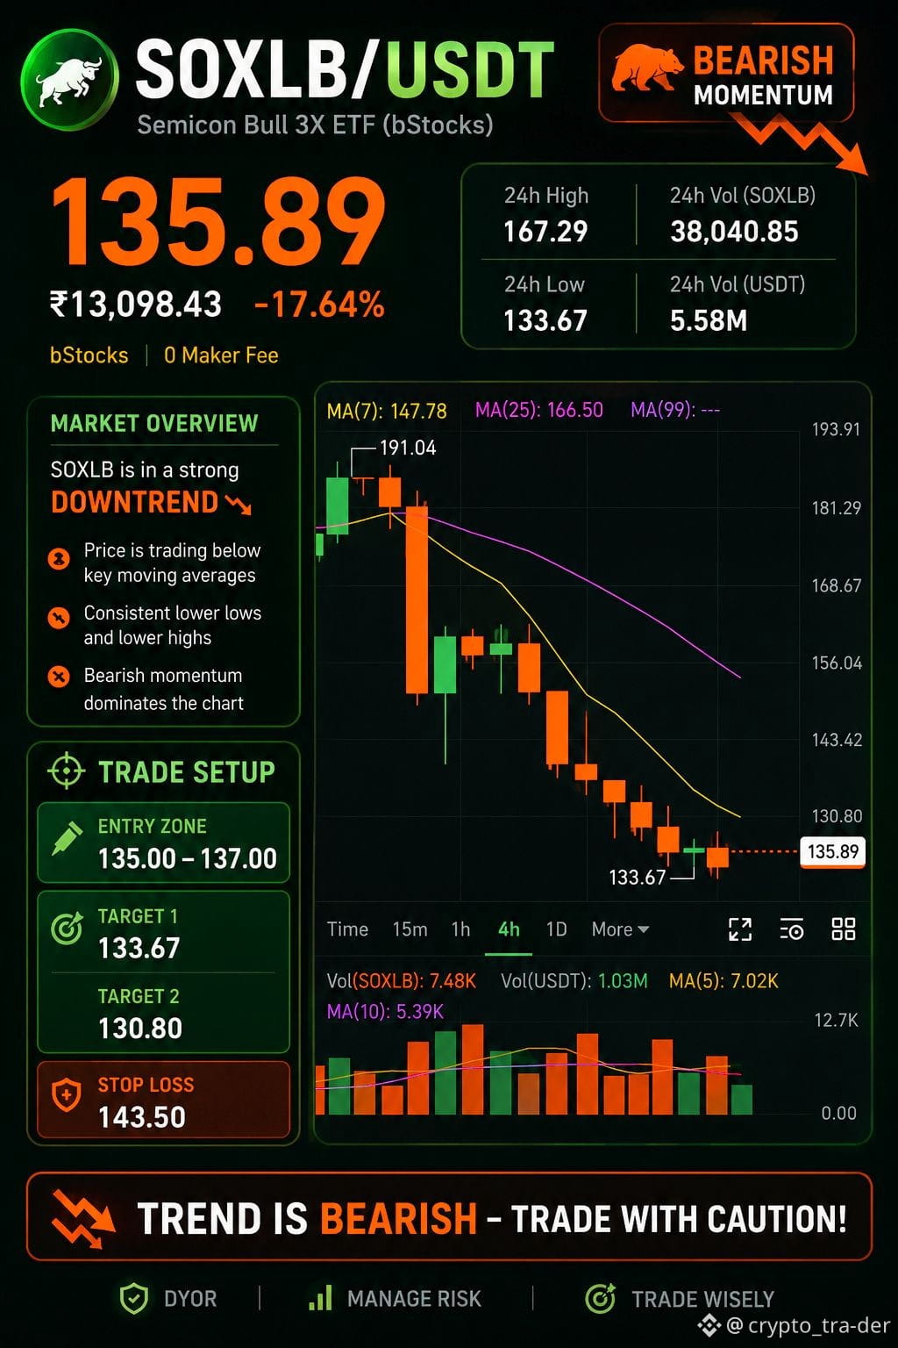This screenshot has width=898, height=1348.
Task: Click the 133.67 low marker on chart
Action: 638,878
